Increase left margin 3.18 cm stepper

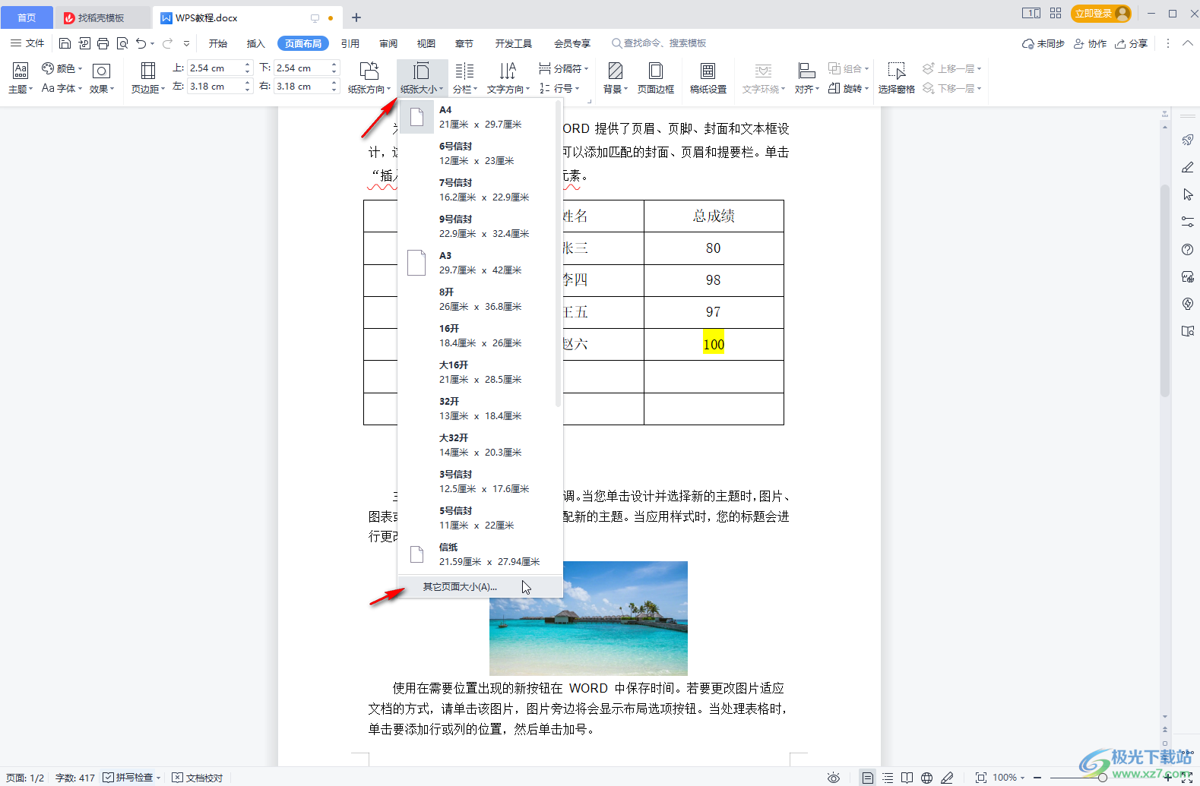247,82
